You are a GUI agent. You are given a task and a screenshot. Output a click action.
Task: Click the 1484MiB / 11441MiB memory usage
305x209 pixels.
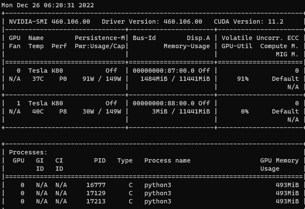pos(175,79)
